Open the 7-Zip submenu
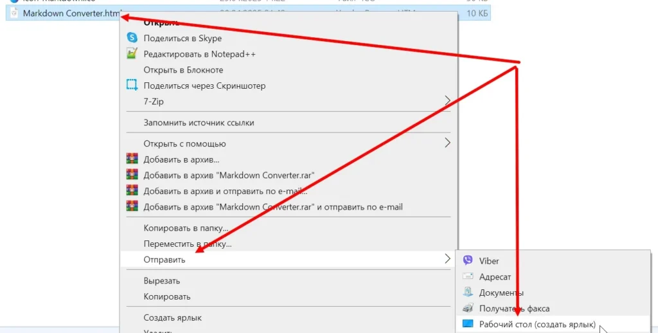This screenshot has height=333, width=658. click(289, 102)
